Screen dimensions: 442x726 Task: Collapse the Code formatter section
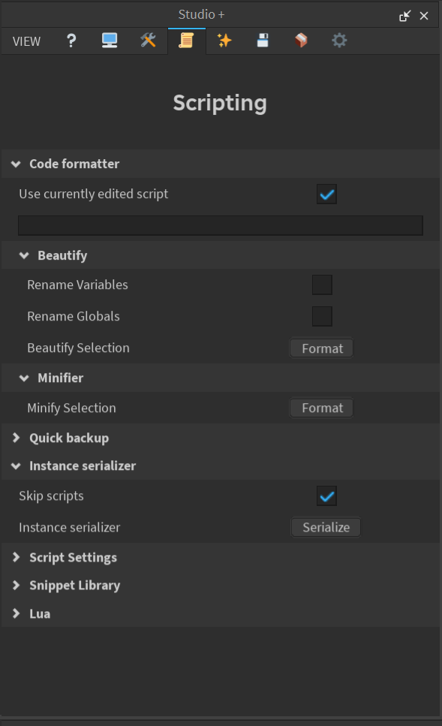click(73, 164)
